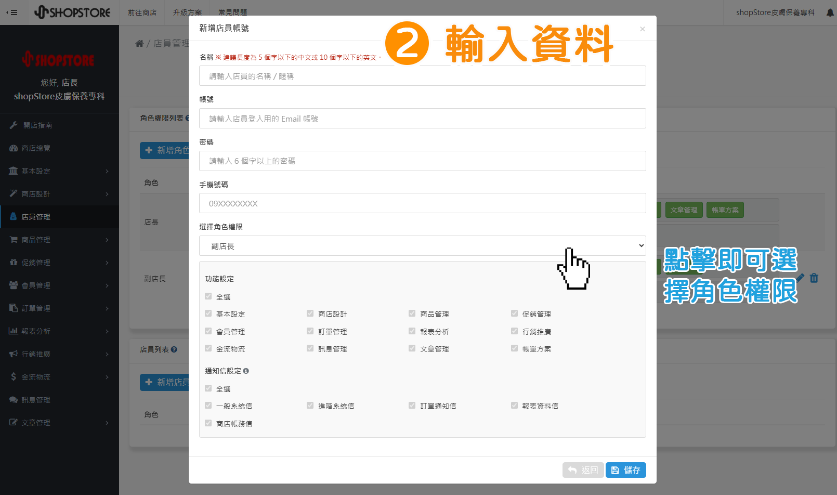Viewport: 837px width, 495px height.
Task: Open 前往商店 in the top menu
Action: pos(142,12)
